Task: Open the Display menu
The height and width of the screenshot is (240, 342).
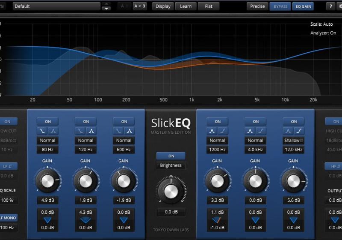Action: (163, 6)
